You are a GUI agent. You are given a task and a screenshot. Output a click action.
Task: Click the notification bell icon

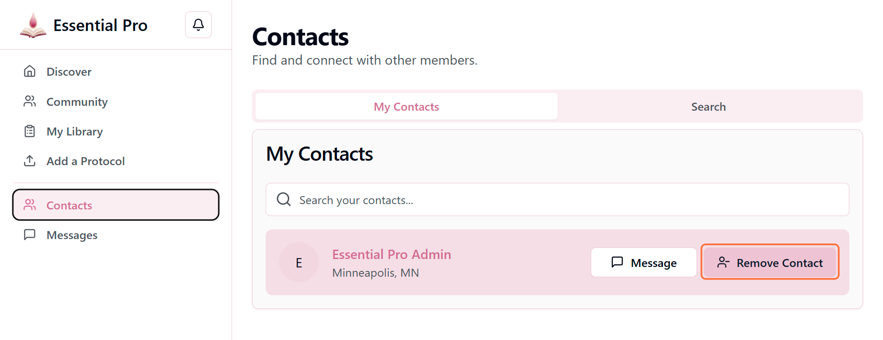[198, 25]
